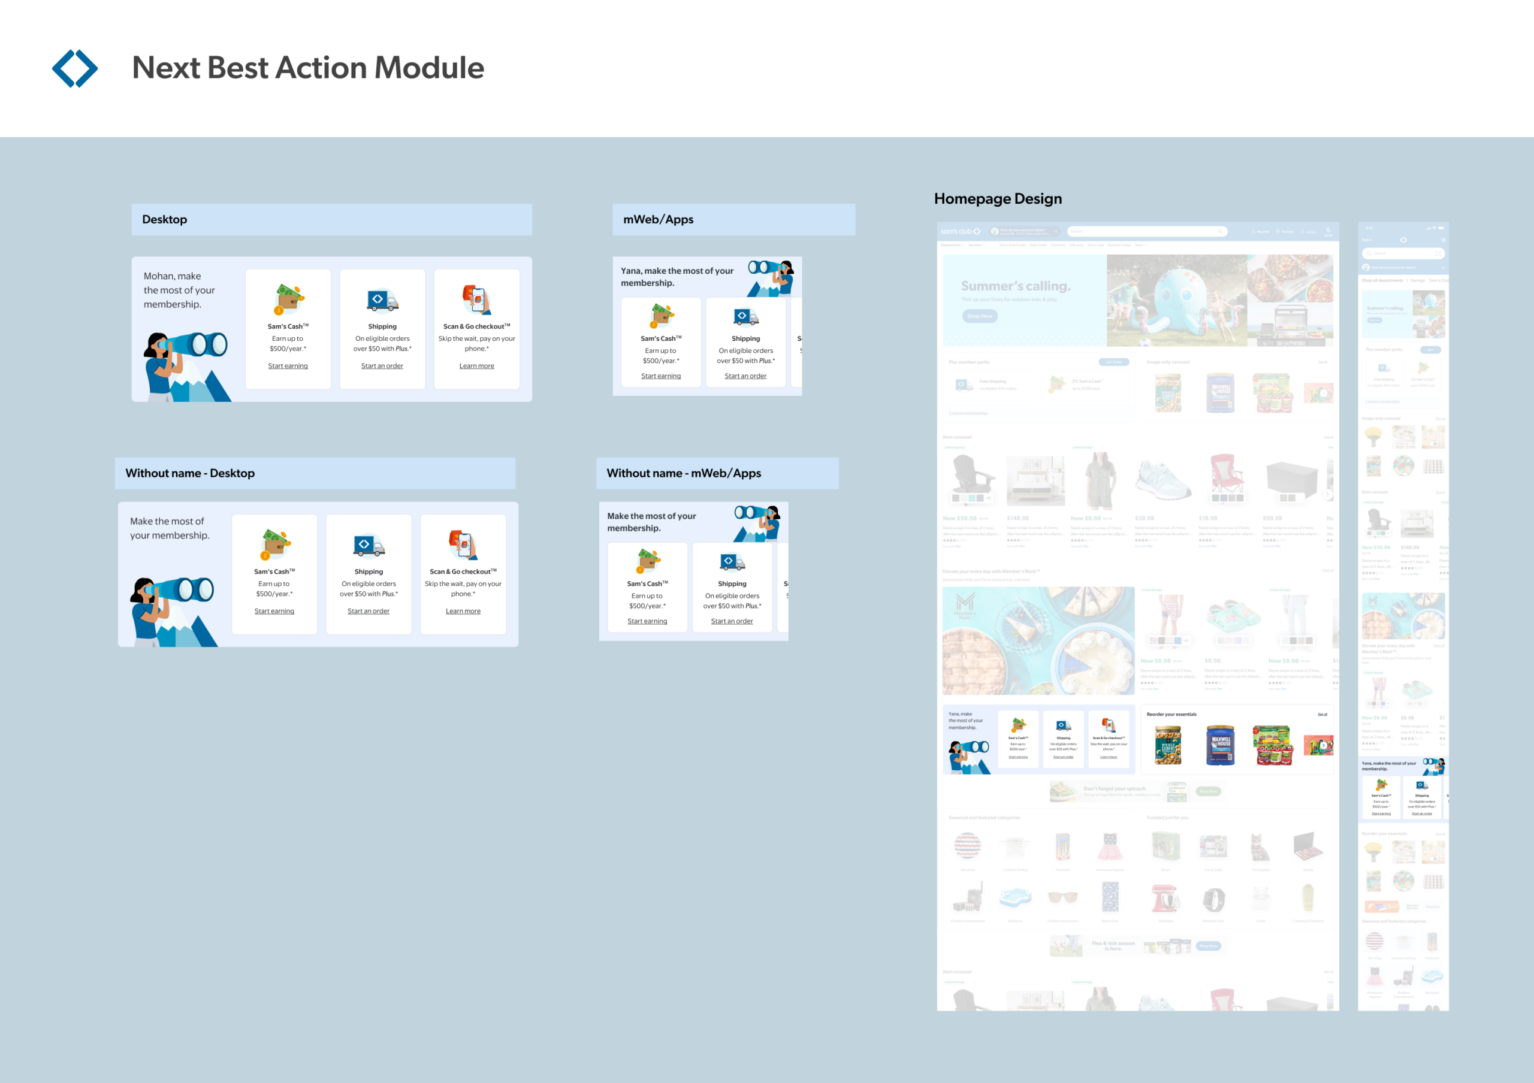Click magnifier icon in desktop homepage search bar

1220,232
